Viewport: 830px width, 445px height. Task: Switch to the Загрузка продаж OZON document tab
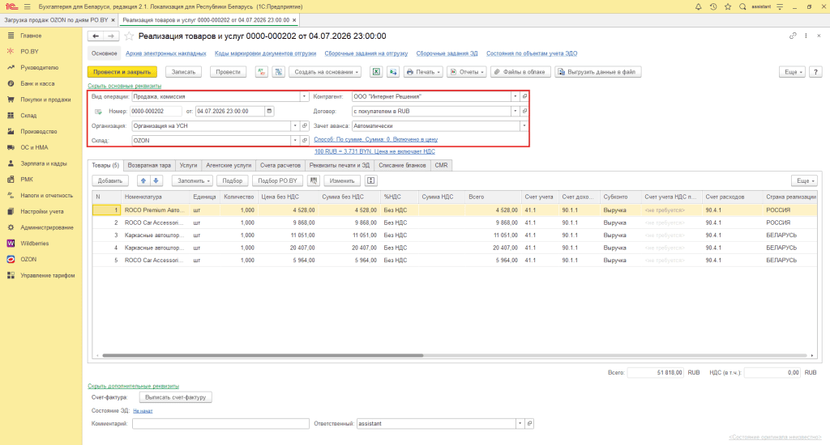[56, 20]
